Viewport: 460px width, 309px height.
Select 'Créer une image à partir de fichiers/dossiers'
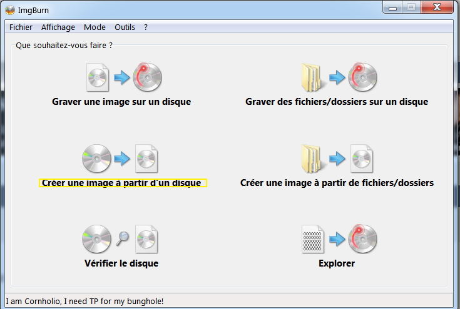[337, 183]
